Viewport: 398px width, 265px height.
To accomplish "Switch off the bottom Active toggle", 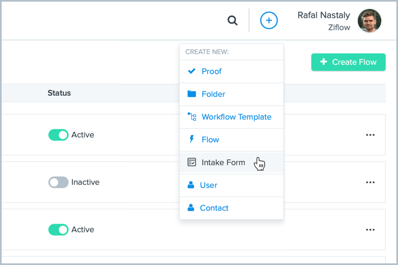I will 58,229.
